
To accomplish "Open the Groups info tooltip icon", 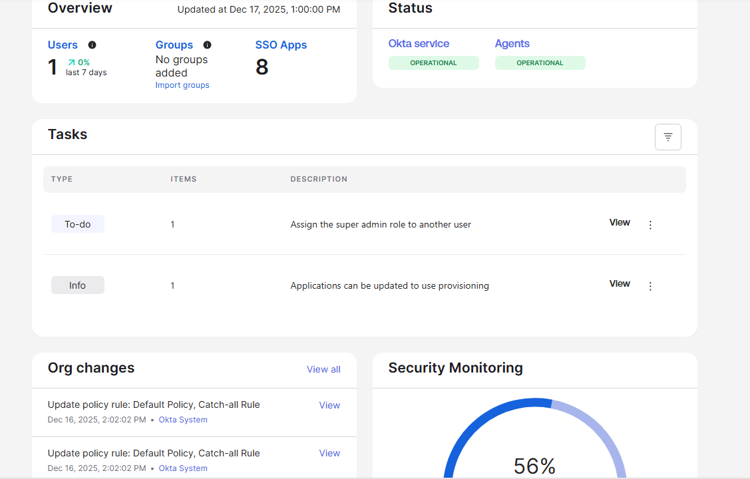I will click(207, 45).
